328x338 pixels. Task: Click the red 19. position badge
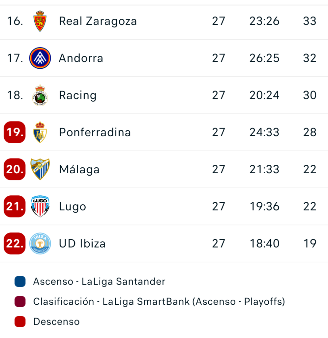pyautogui.click(x=15, y=132)
